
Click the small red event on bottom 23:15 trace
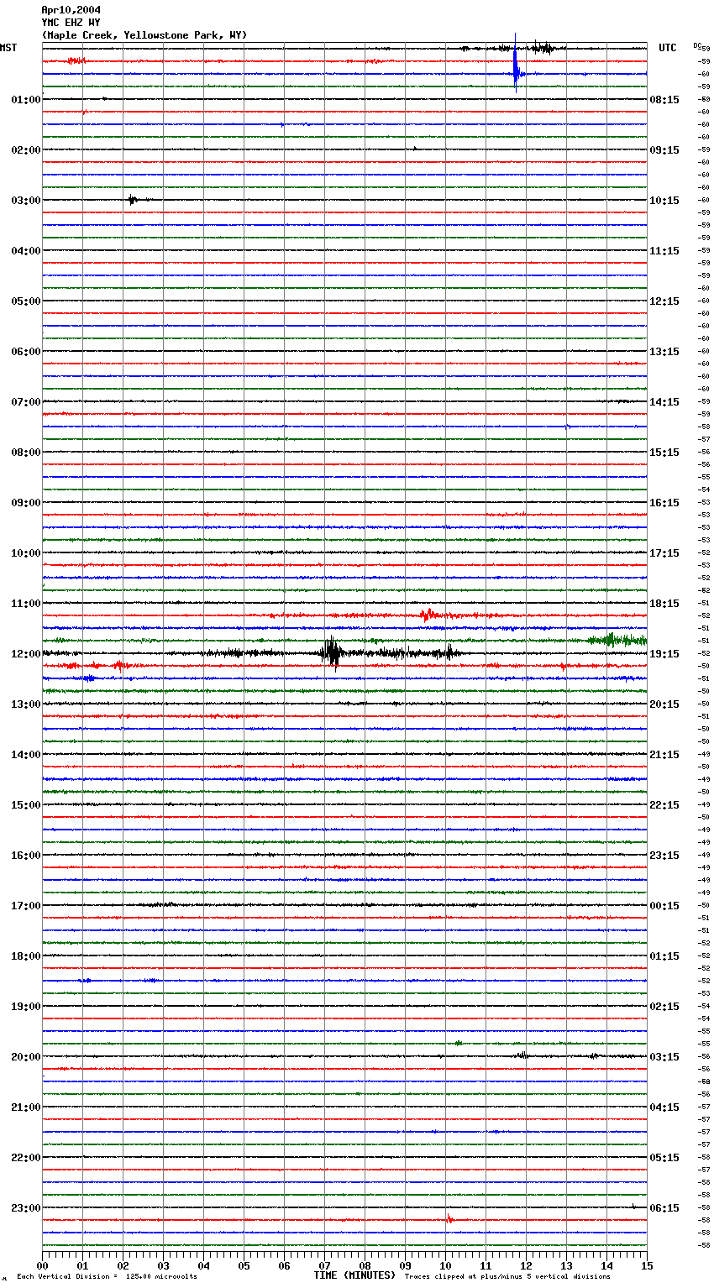coord(449,1219)
